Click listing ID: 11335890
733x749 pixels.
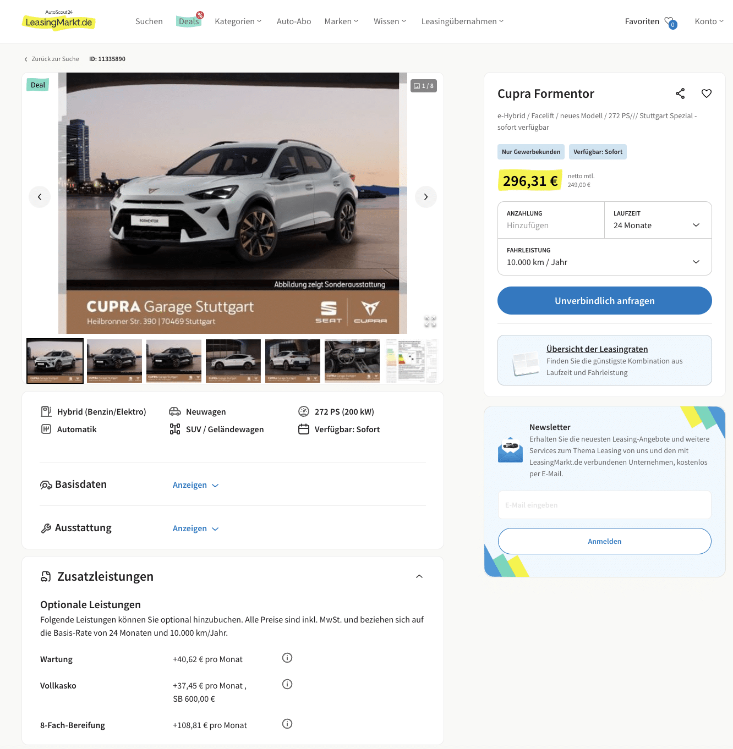107,59
